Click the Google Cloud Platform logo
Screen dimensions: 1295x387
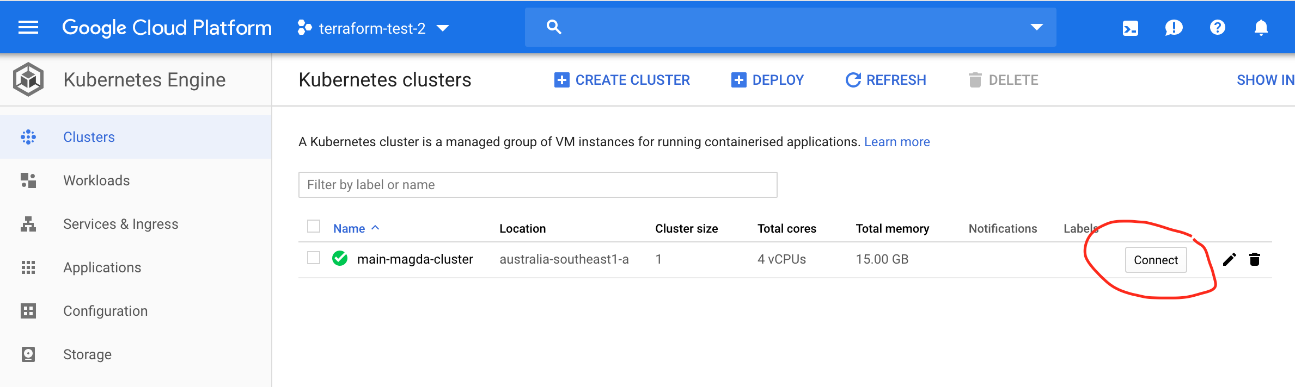point(167,27)
